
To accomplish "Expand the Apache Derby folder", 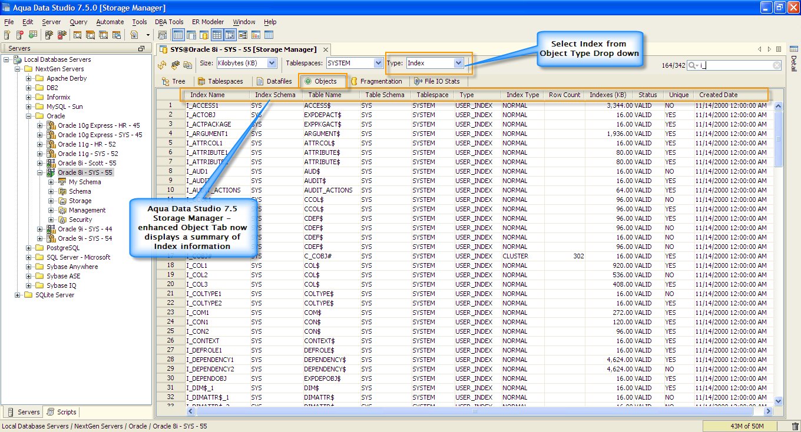I will [x=29, y=78].
